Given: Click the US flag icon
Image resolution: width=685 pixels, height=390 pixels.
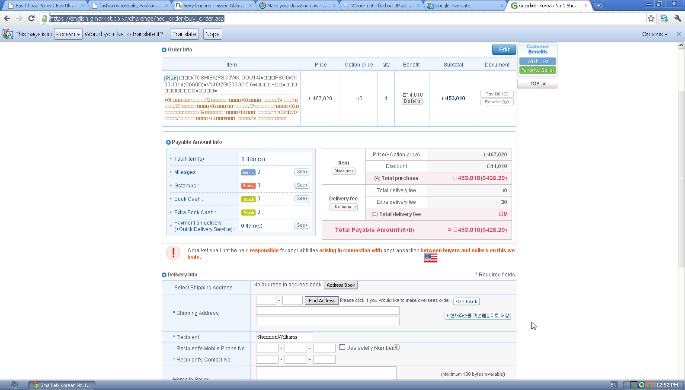Looking at the screenshot, I should pyautogui.click(x=431, y=257).
